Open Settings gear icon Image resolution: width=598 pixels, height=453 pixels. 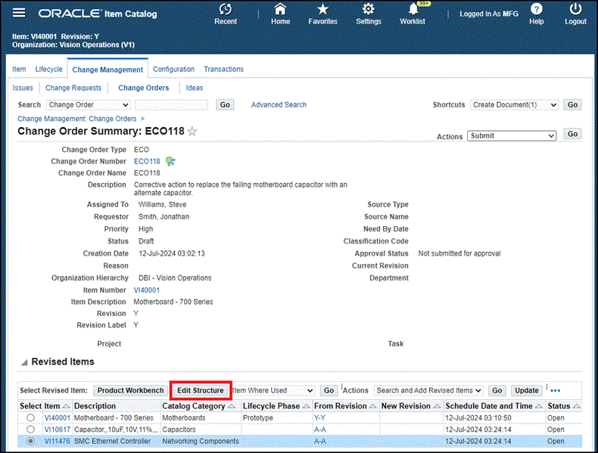click(369, 9)
